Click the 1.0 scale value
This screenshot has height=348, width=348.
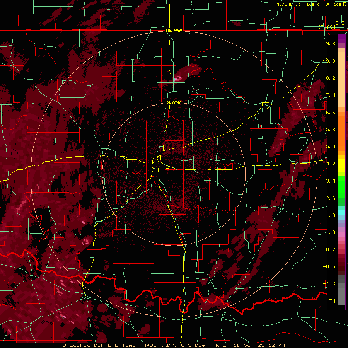331,232
